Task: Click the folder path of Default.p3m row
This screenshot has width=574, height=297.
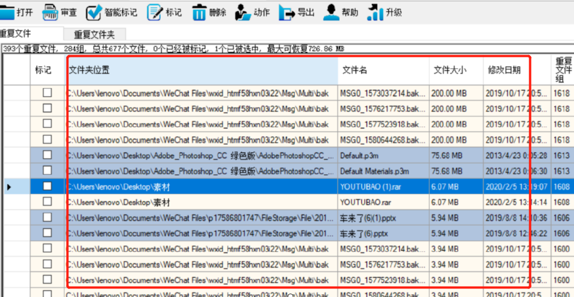Action: tap(200, 156)
